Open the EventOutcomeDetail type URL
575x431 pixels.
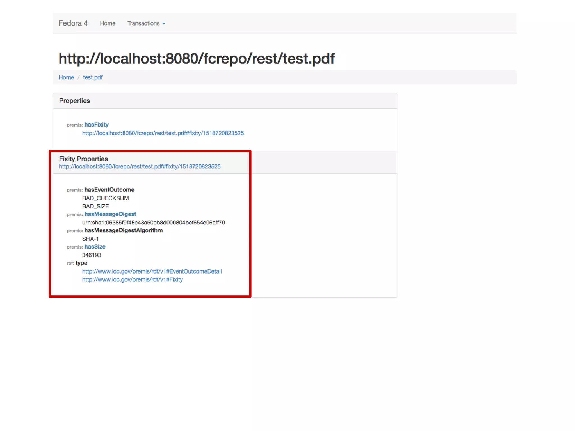coord(152,271)
